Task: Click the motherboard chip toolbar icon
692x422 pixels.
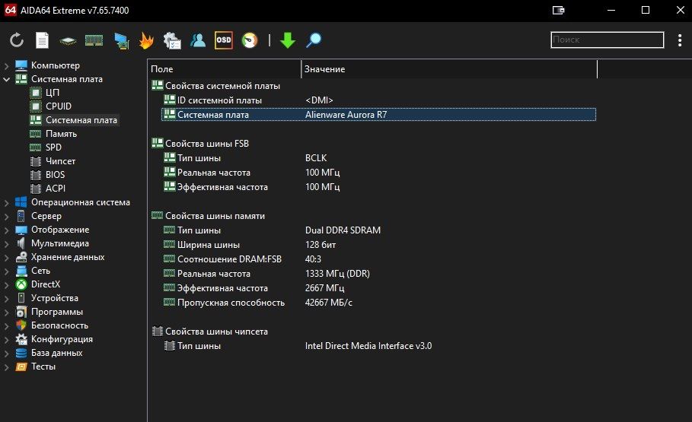Action: [x=68, y=42]
